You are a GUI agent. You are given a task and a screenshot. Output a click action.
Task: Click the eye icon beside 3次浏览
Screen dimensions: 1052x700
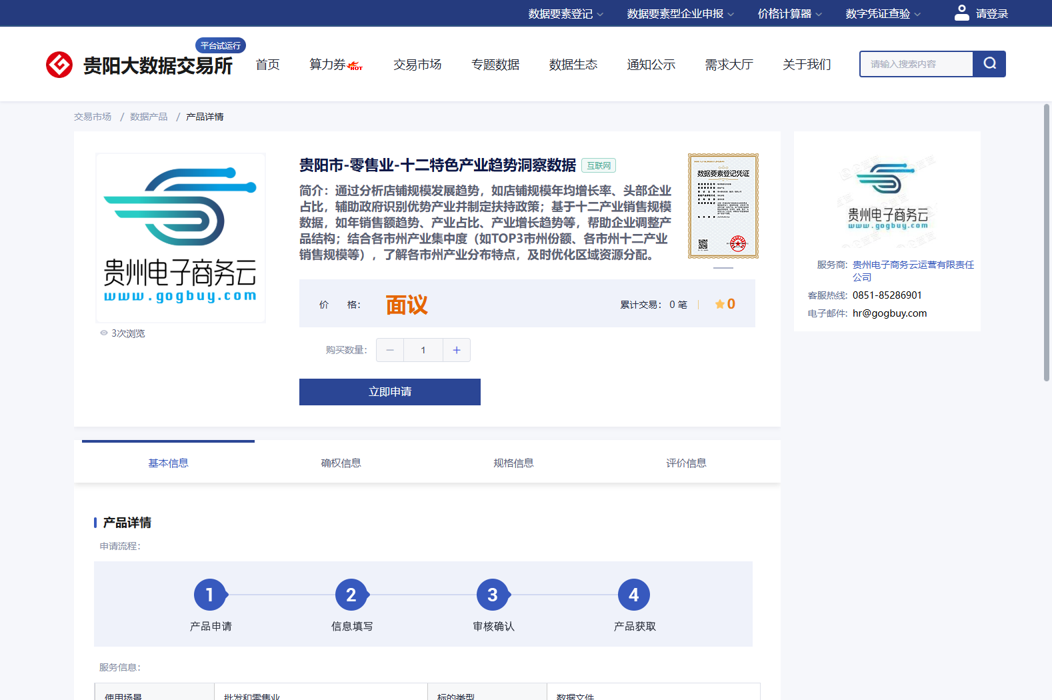tap(104, 333)
